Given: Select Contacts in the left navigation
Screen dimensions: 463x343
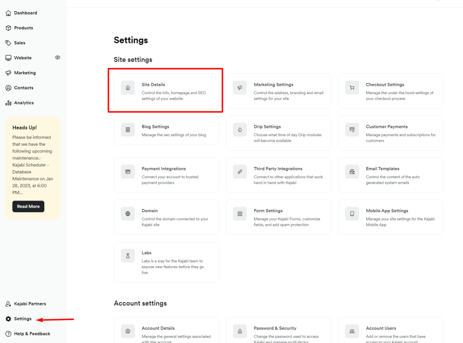Looking at the screenshot, I should tap(24, 88).
